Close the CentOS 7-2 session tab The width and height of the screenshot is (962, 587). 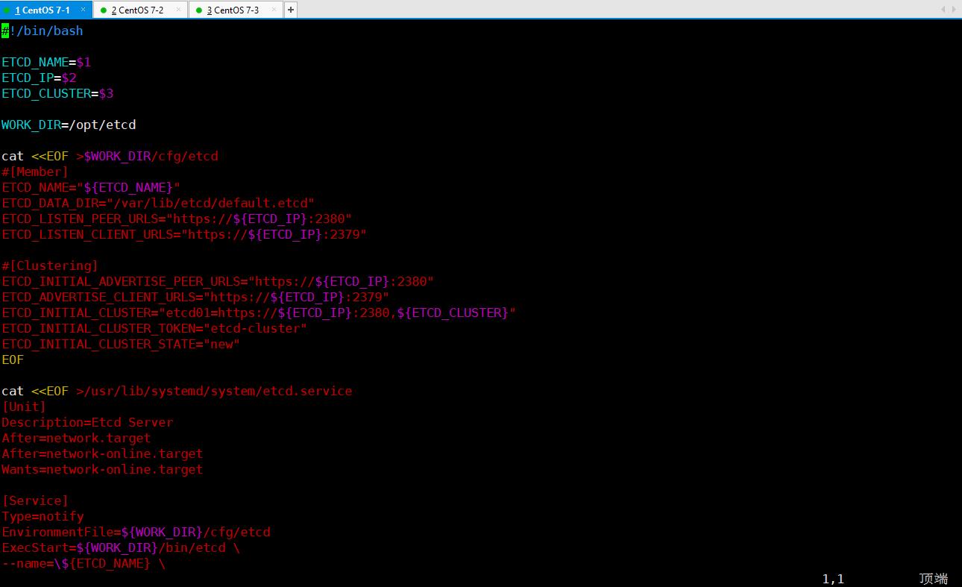coord(178,10)
